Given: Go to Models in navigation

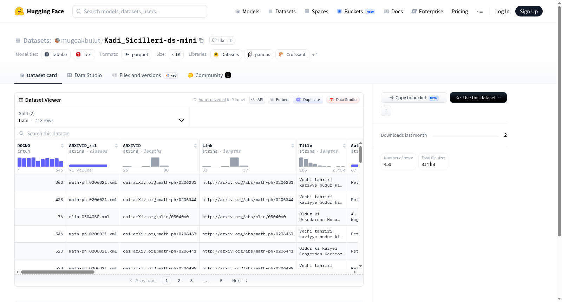Looking at the screenshot, I should pyautogui.click(x=247, y=11).
